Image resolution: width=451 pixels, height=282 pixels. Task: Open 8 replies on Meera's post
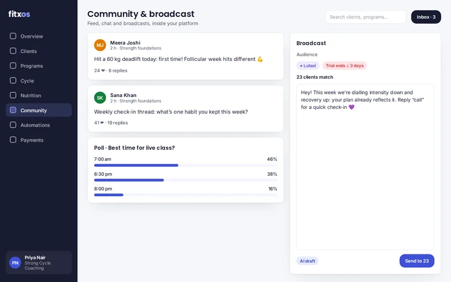point(118,70)
